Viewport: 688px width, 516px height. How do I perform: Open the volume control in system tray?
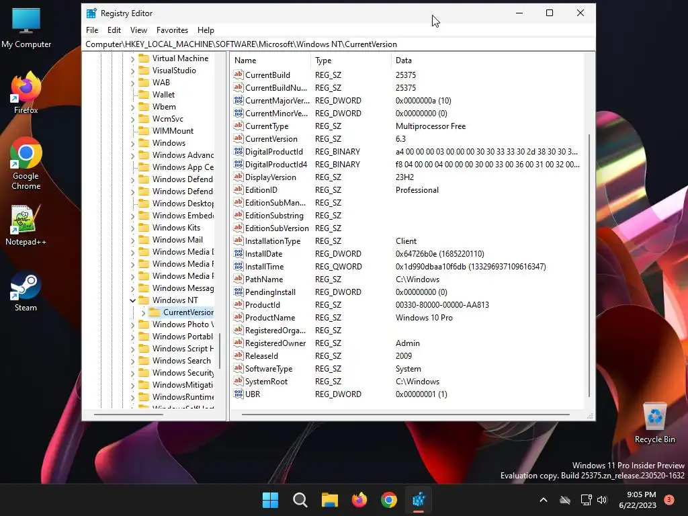602,500
